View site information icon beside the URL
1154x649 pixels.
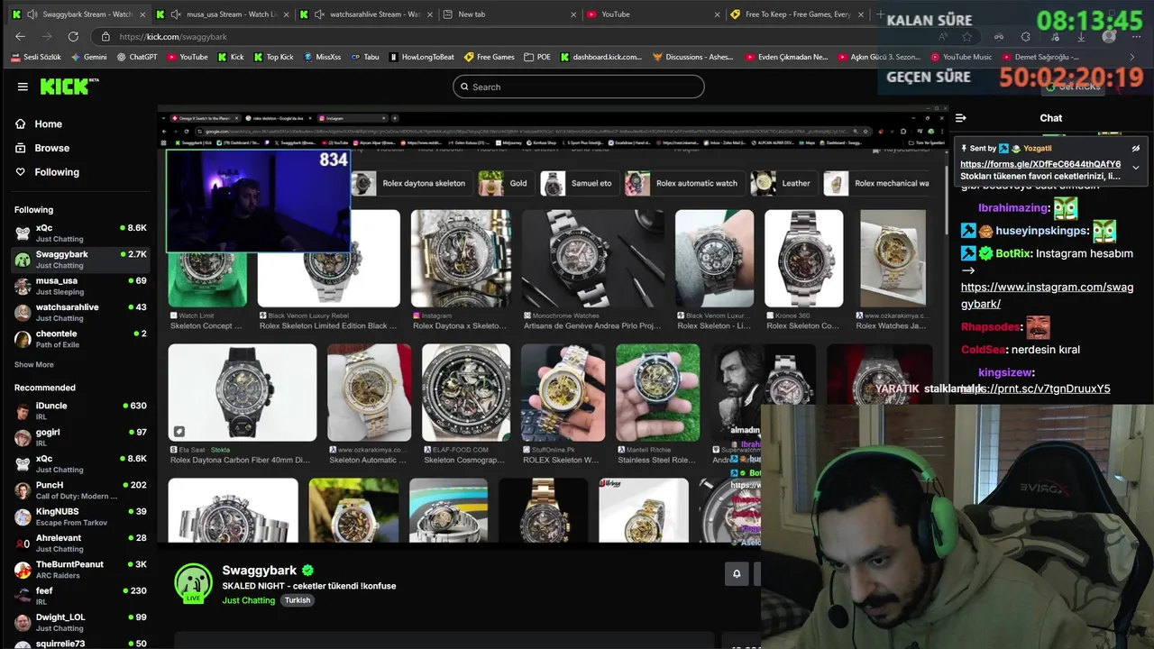pos(106,36)
